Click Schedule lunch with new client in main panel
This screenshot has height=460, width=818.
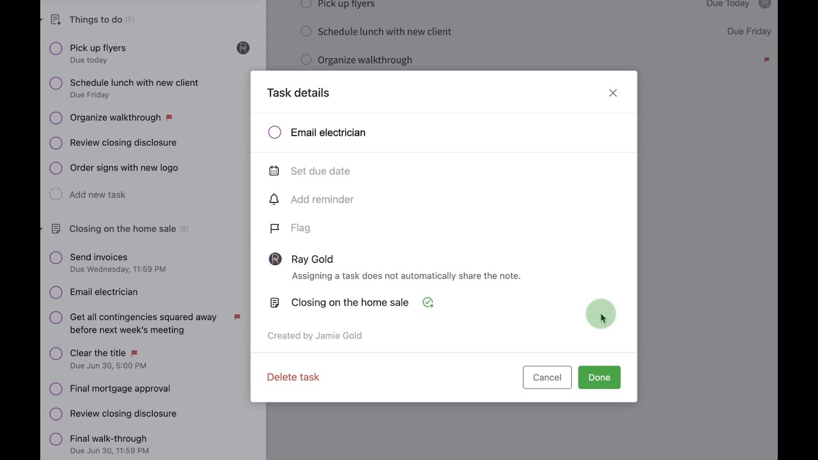pyautogui.click(x=384, y=31)
